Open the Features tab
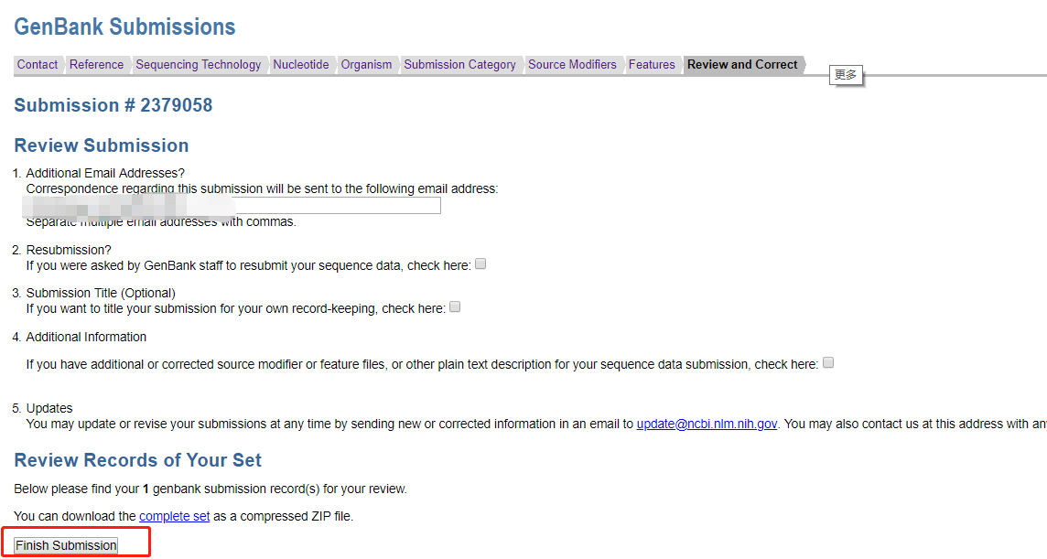 pos(652,65)
